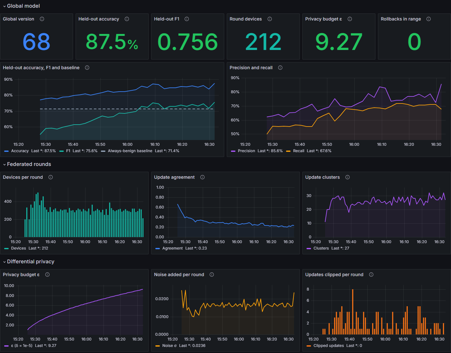Show info tooltip for Round devices
This screenshot has width=451, height=353.
click(270, 19)
